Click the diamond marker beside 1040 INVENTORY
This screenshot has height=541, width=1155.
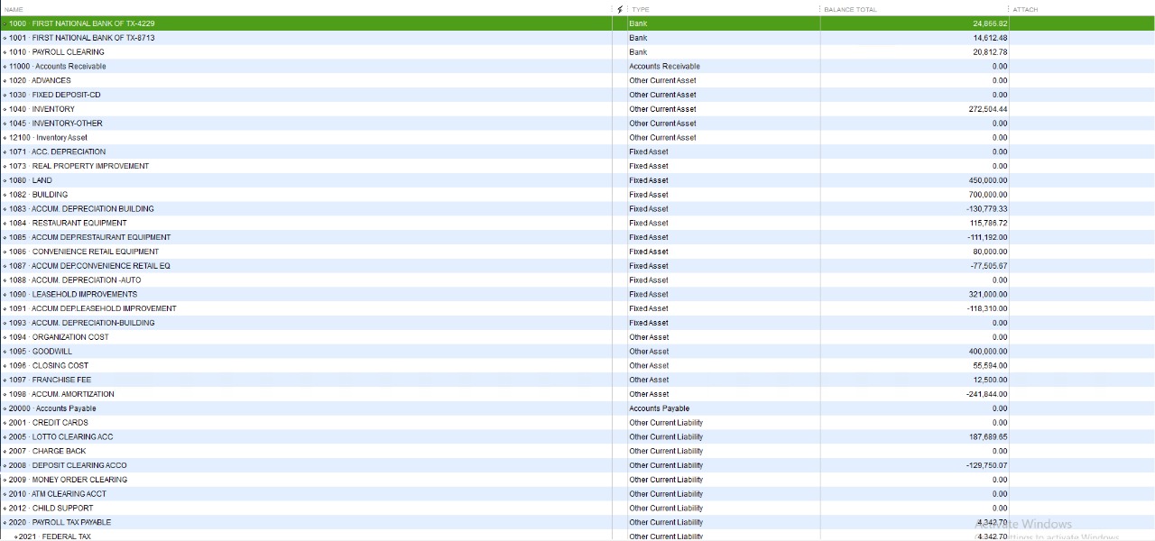(x=5, y=109)
